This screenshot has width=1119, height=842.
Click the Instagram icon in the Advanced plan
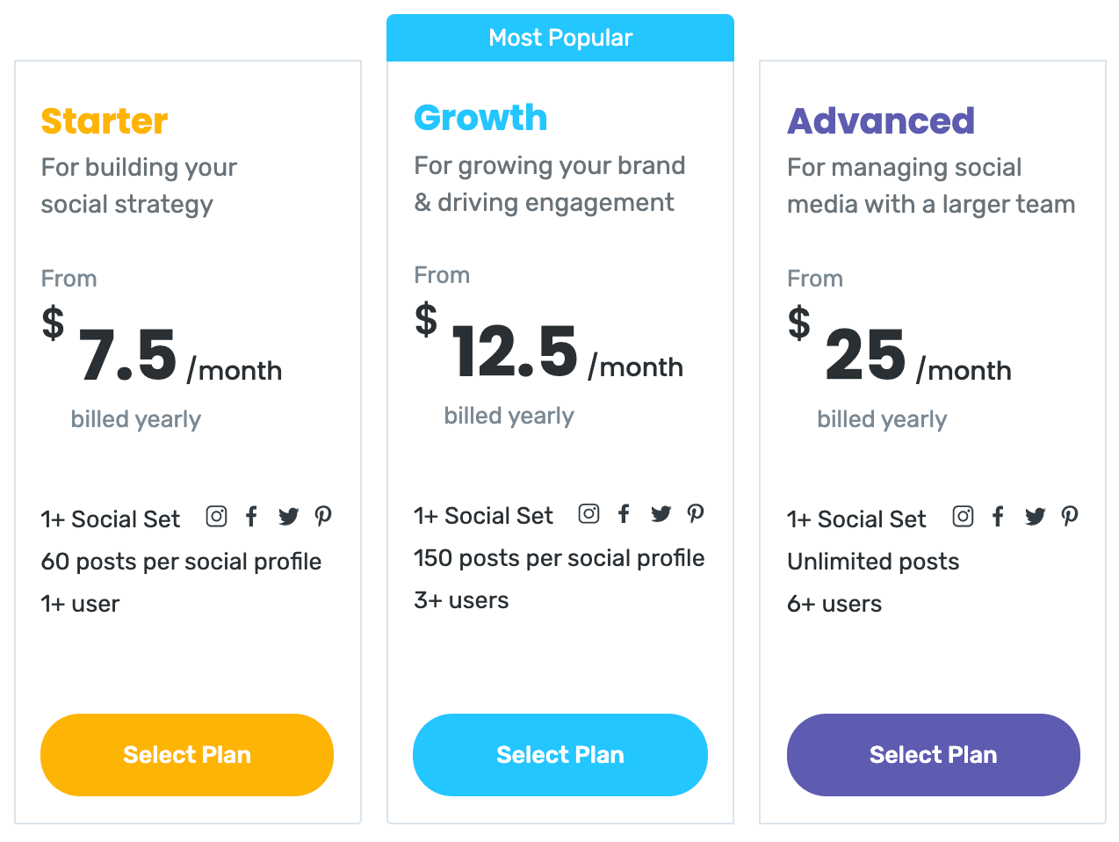point(963,517)
